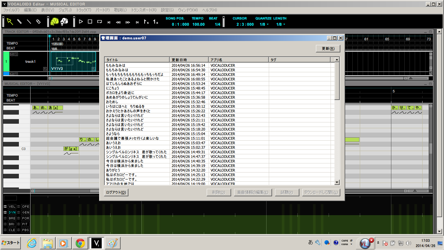Stop playback with the square button
Image resolution: width=444 pixels, height=250 pixels.
click(x=90, y=21)
